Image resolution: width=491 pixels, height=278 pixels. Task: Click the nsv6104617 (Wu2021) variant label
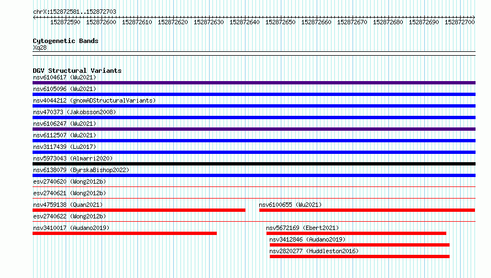[x=65, y=77]
